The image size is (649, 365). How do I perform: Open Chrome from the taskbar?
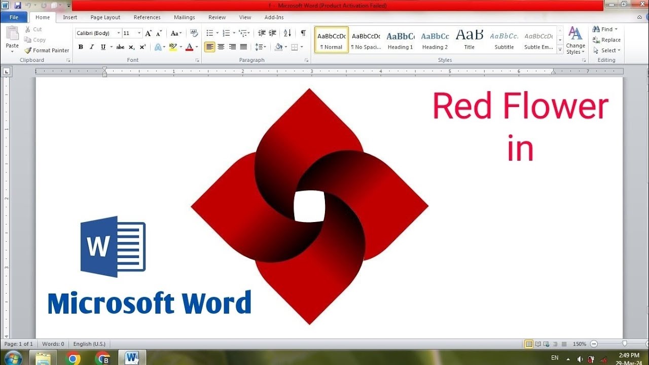tap(74, 358)
